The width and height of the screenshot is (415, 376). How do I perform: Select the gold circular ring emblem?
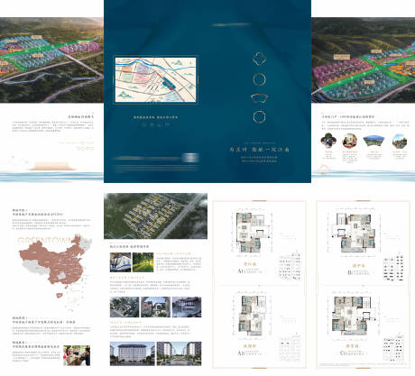(259, 79)
